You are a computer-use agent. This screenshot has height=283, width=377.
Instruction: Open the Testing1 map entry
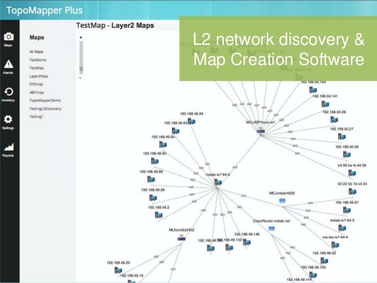36,116
